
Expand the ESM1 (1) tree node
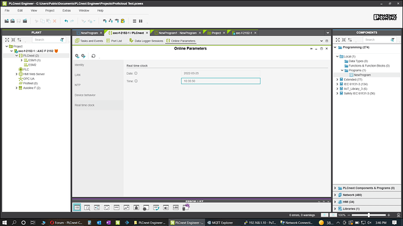22,60
